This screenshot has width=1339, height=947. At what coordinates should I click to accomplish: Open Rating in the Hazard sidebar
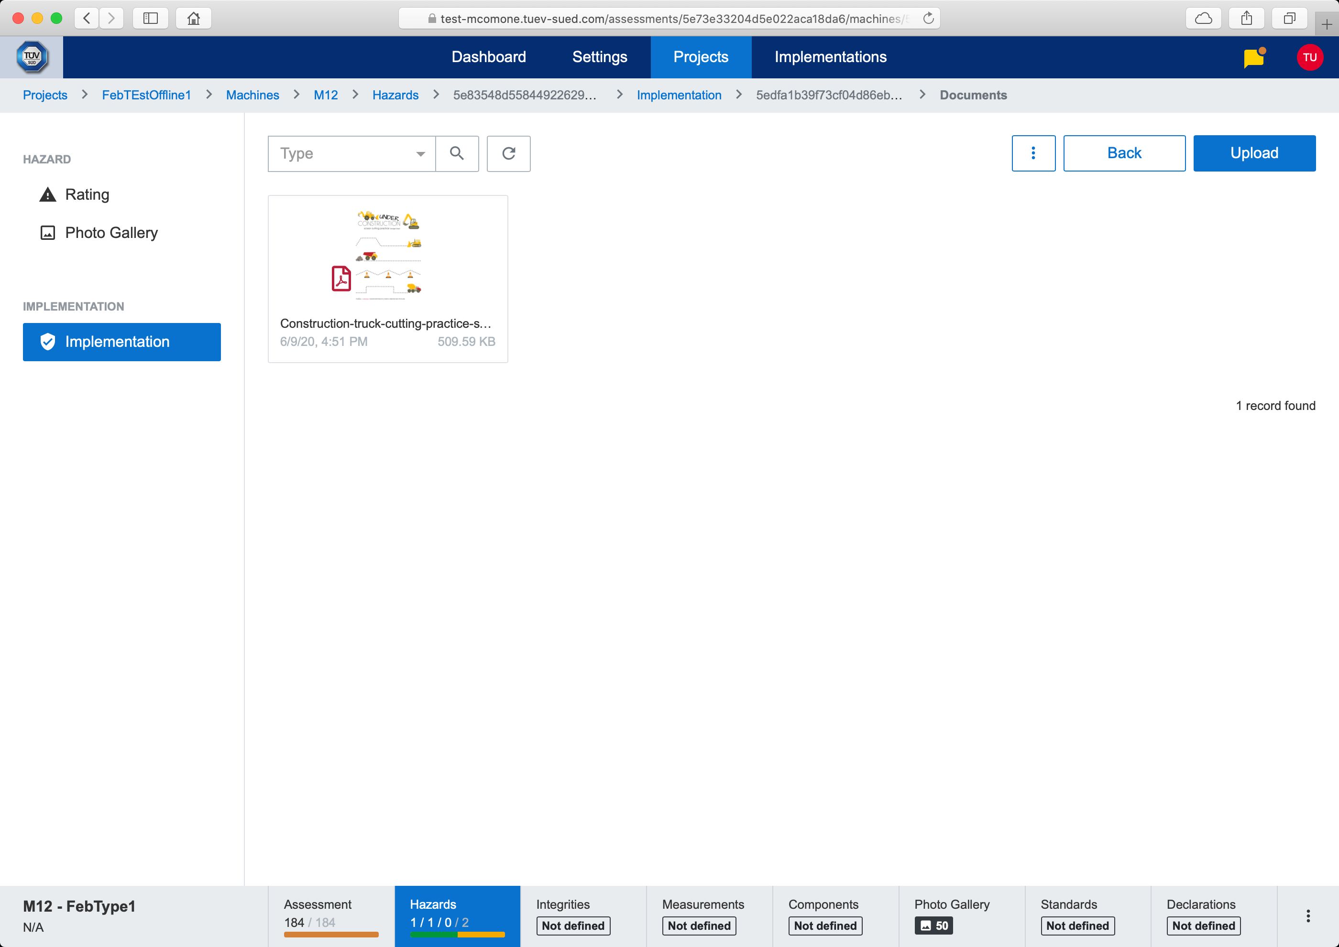click(87, 194)
